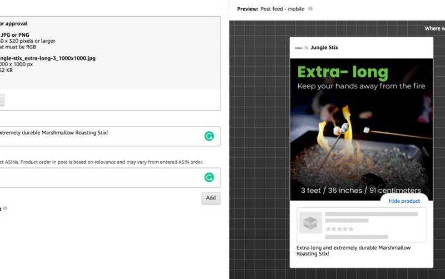Image resolution: width=445 pixels, height=279 pixels.
Task: Click Grammarly icon in the ASIN field
Action: click(209, 177)
